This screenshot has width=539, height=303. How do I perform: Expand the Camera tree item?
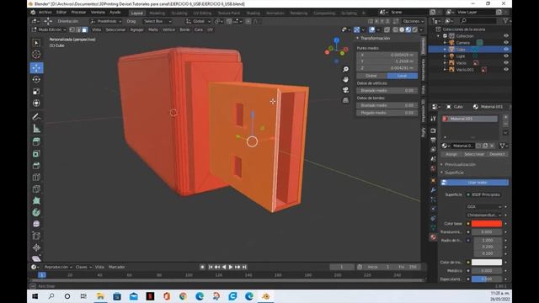click(445, 43)
